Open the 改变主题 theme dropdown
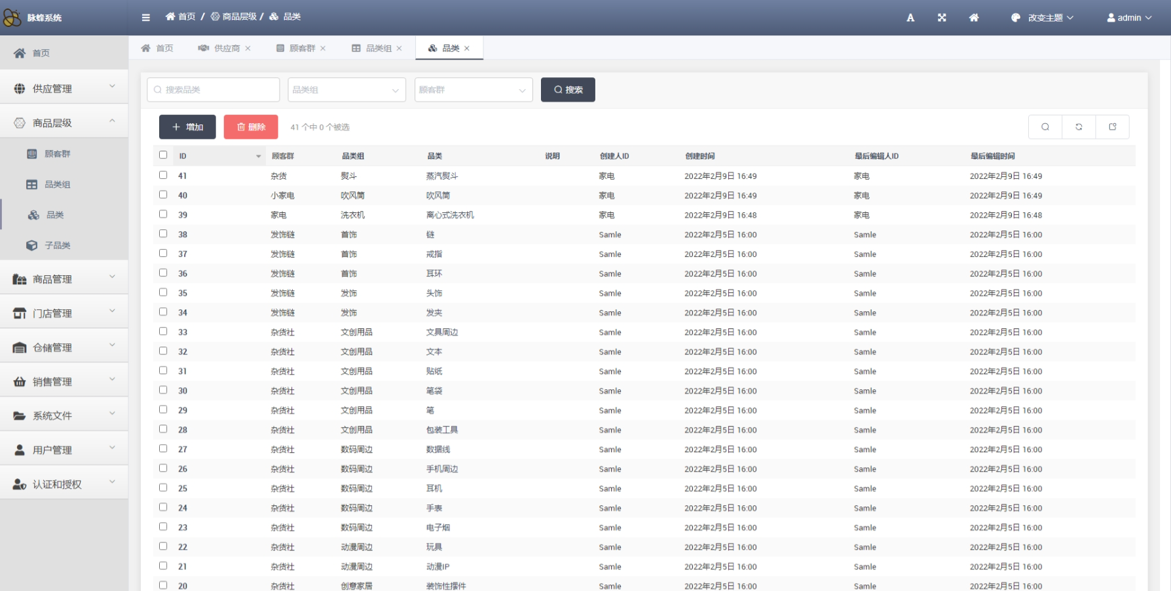 click(x=1043, y=18)
